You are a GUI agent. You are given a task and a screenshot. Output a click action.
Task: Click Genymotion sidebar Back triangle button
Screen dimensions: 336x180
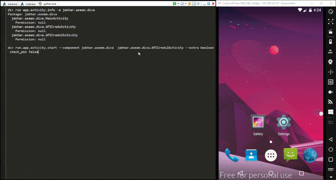tap(331, 139)
